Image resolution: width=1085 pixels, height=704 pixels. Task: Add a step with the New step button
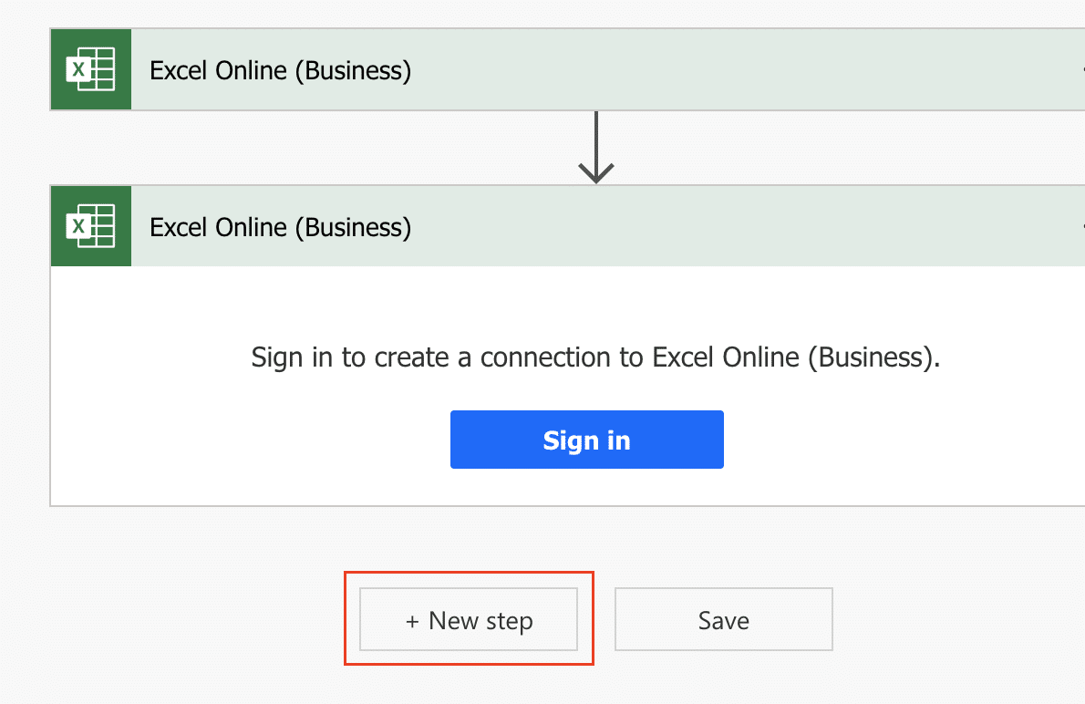[x=469, y=620]
